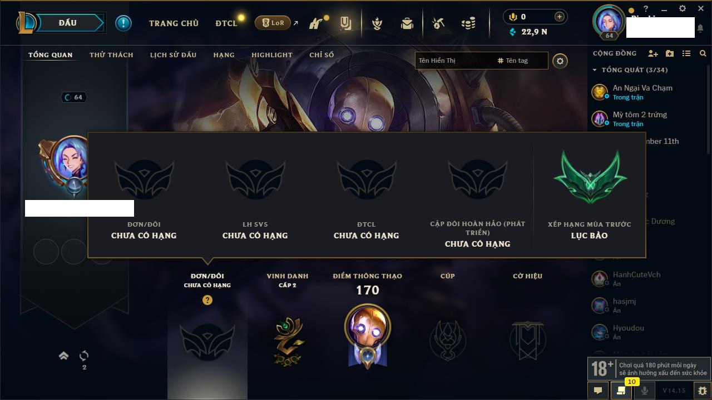Click the ĐẤU play button
The height and width of the screenshot is (400, 712).
(67, 23)
